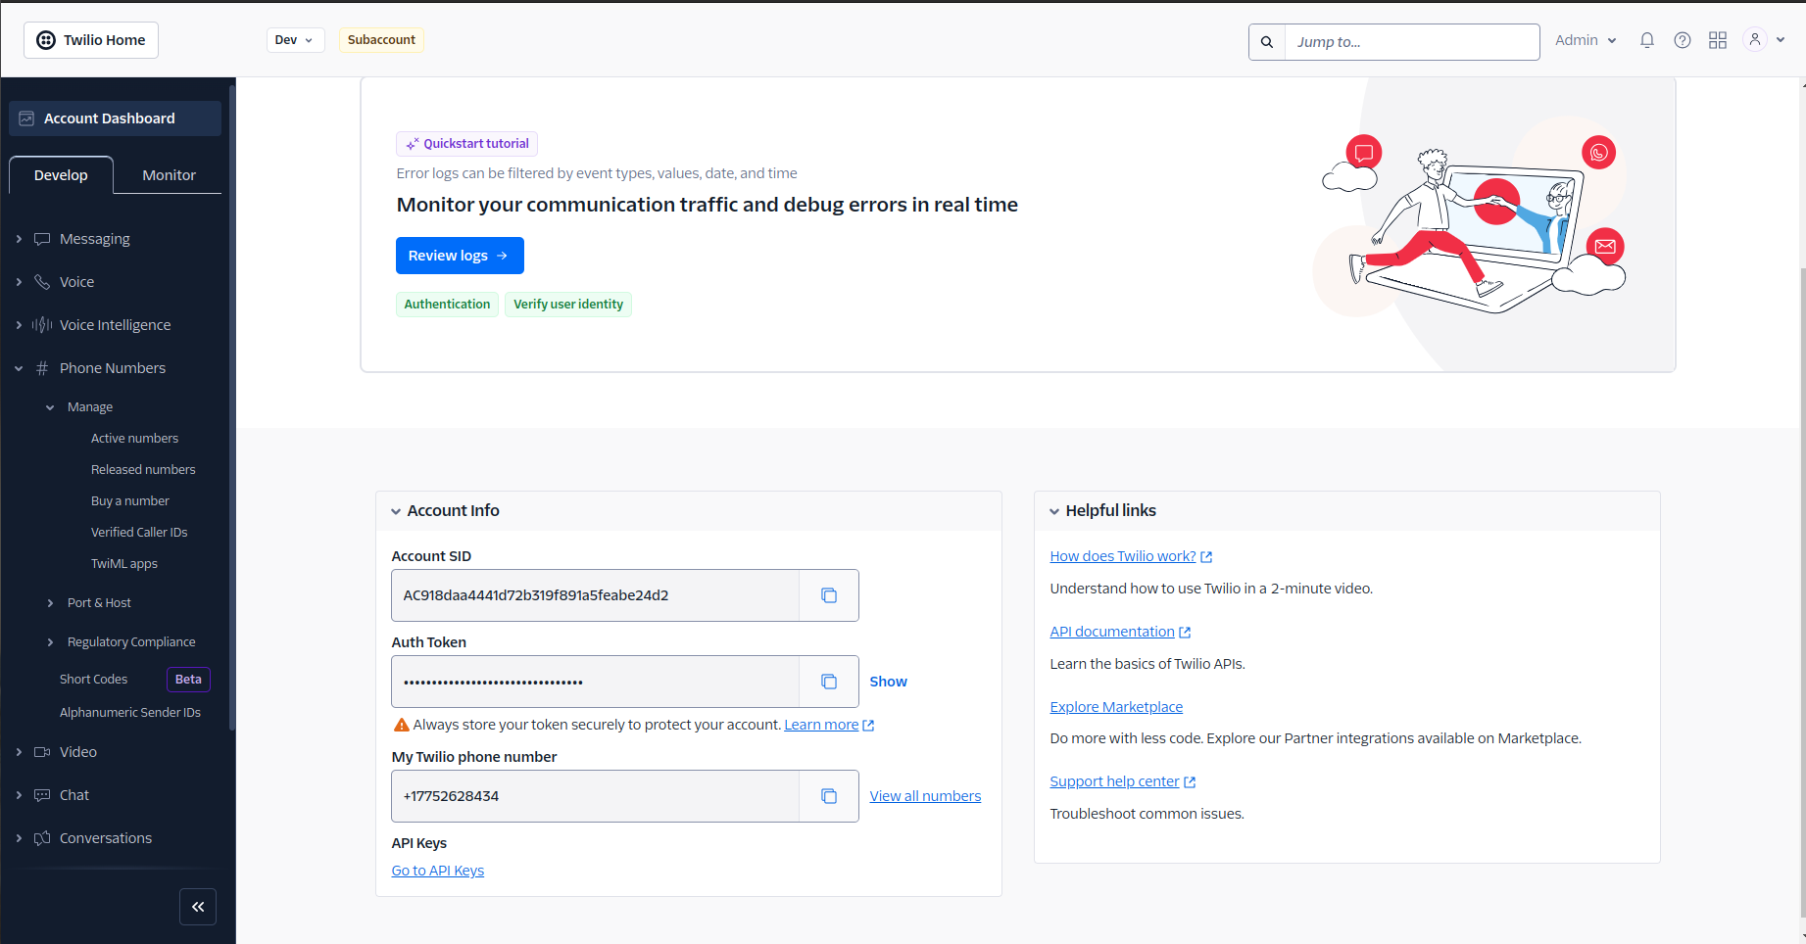This screenshot has height=944, width=1806.
Task: Open the notifications bell icon
Action: point(1647,40)
